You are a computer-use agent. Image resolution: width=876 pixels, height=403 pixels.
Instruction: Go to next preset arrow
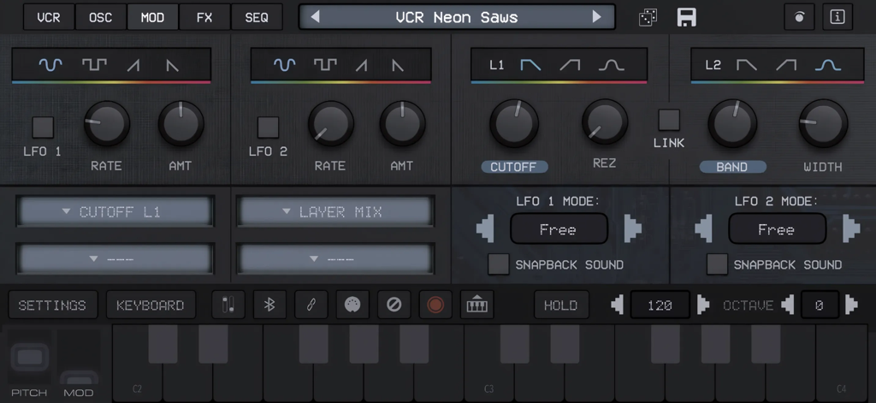coord(596,17)
